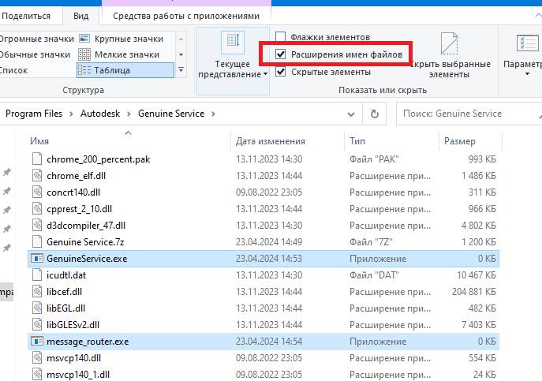Select the Large icons (Крупные значки) layout icon

[x=84, y=39]
